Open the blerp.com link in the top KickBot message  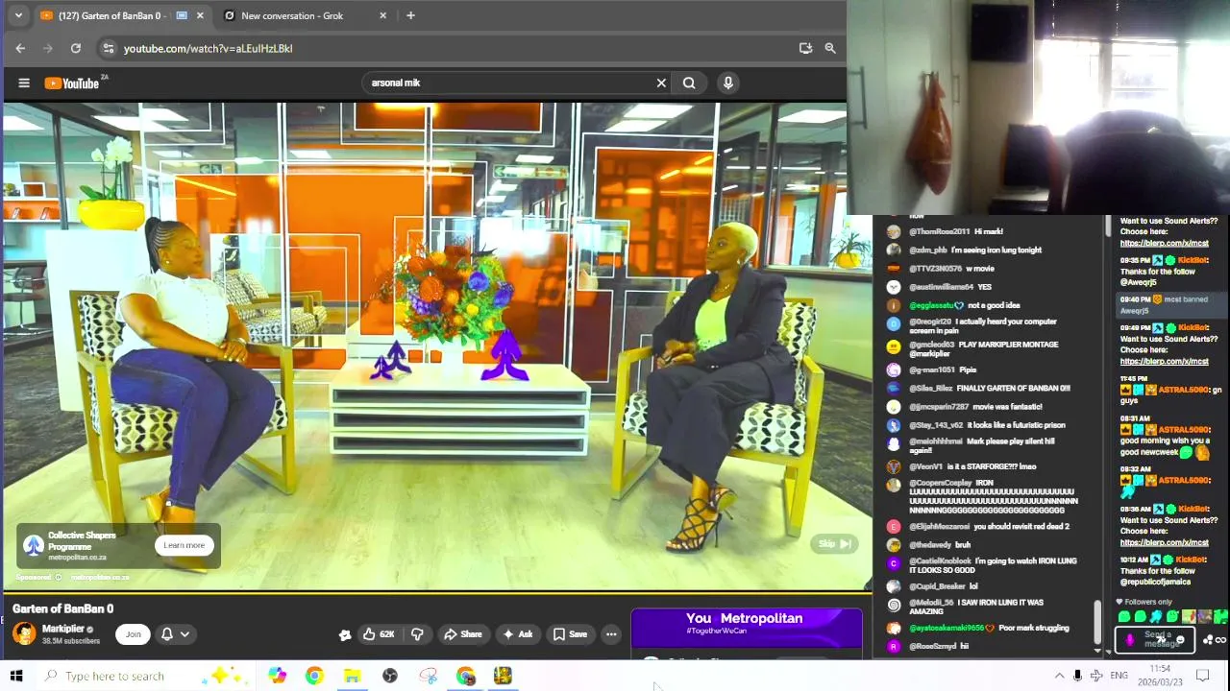click(1164, 243)
